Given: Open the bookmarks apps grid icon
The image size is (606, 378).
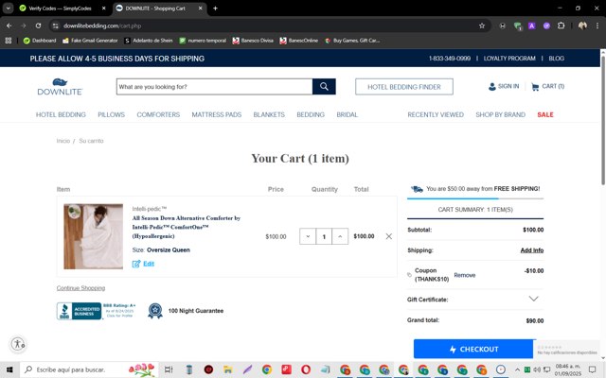Looking at the screenshot, I should click(9, 41).
